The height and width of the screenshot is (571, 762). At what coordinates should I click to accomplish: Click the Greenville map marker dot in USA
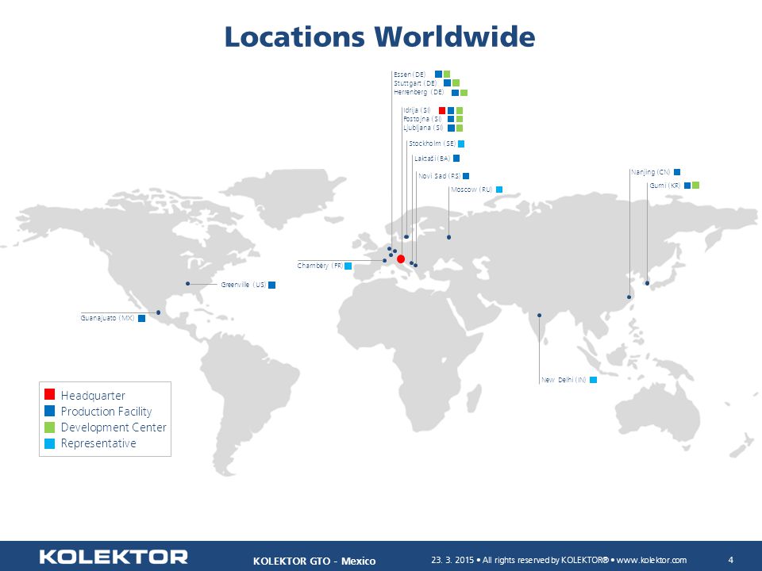(x=187, y=284)
